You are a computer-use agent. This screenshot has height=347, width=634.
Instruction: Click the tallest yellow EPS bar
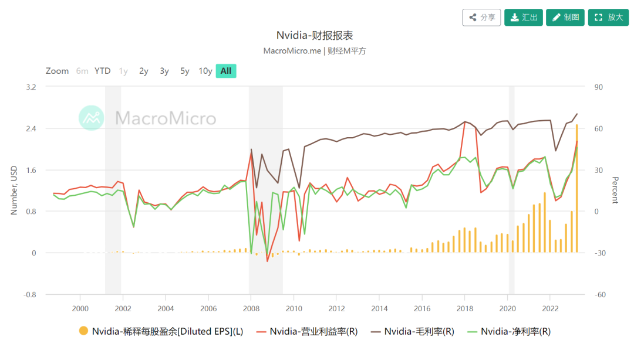577,188
